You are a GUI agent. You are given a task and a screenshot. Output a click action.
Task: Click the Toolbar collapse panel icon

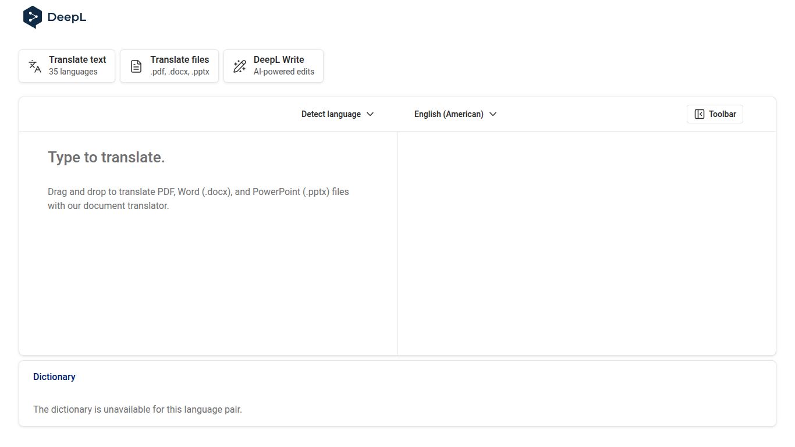coord(700,114)
